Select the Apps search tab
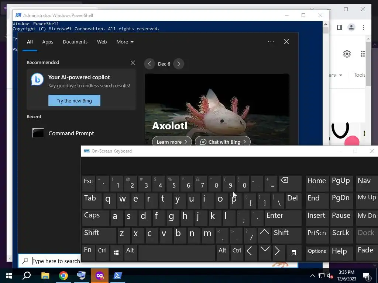 pos(48,42)
